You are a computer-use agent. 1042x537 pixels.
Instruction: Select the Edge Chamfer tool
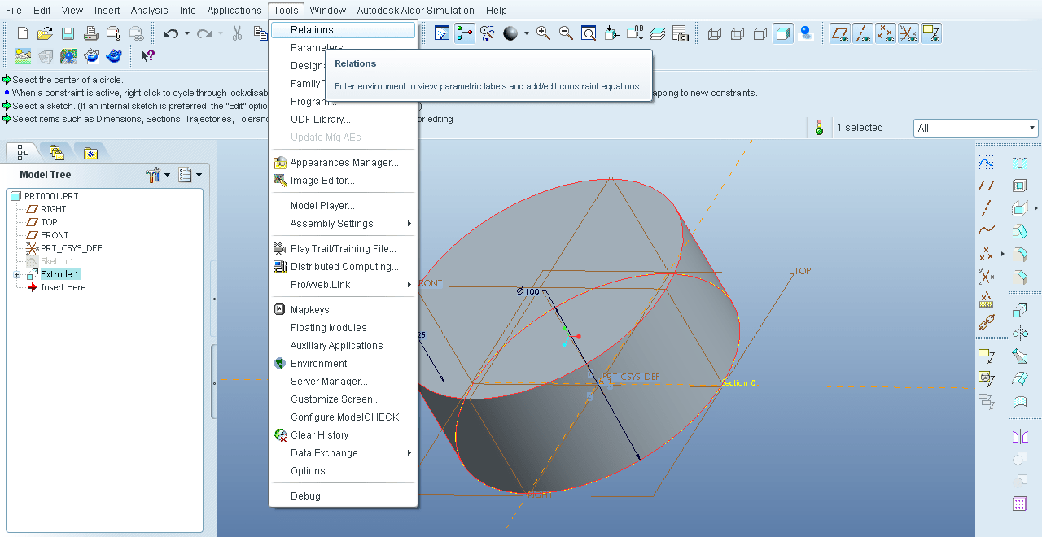(x=1019, y=277)
